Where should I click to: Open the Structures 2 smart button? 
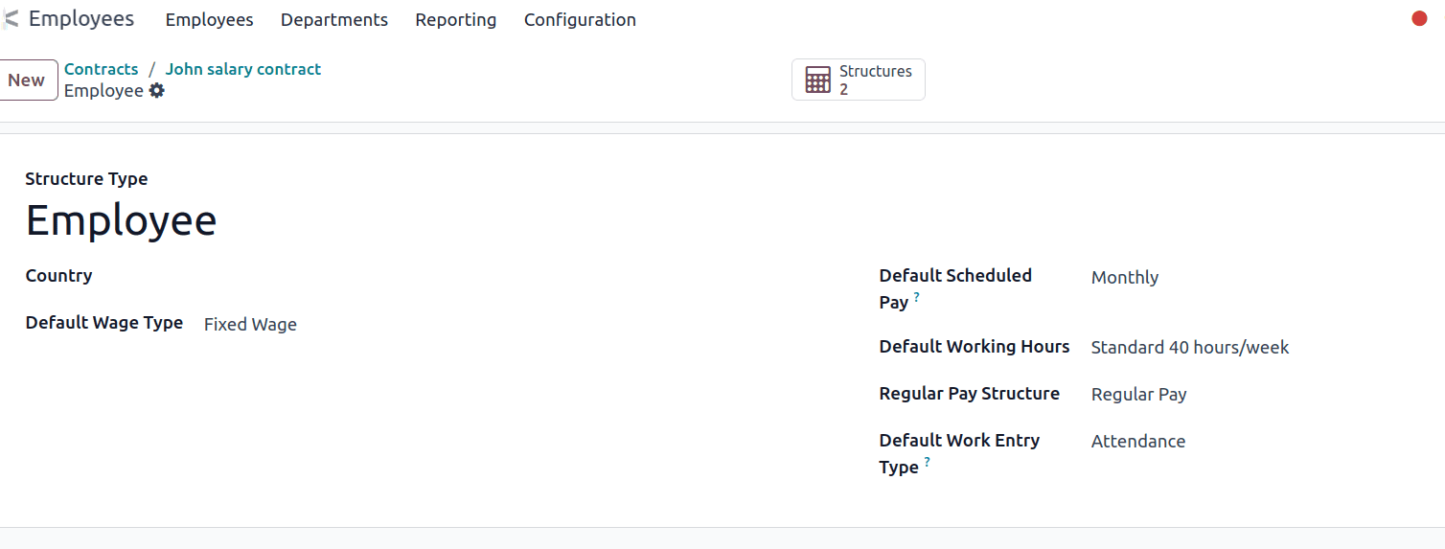click(x=859, y=80)
